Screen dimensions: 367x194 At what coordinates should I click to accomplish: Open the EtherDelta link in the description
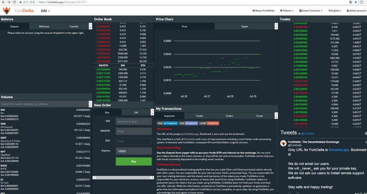click(x=189, y=139)
